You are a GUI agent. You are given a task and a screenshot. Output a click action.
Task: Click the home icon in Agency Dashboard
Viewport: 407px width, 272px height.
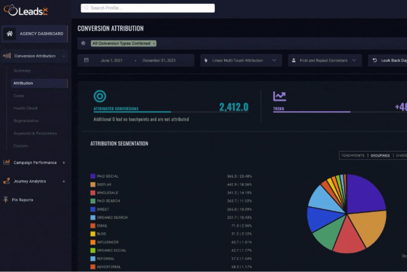10,34
